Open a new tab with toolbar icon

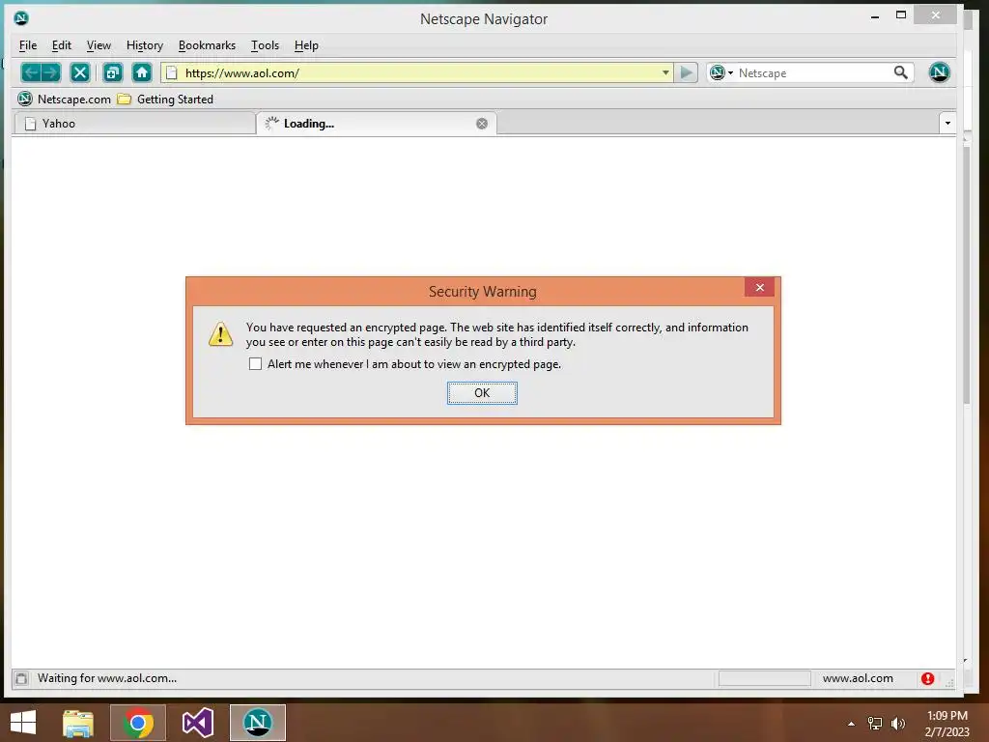(113, 72)
